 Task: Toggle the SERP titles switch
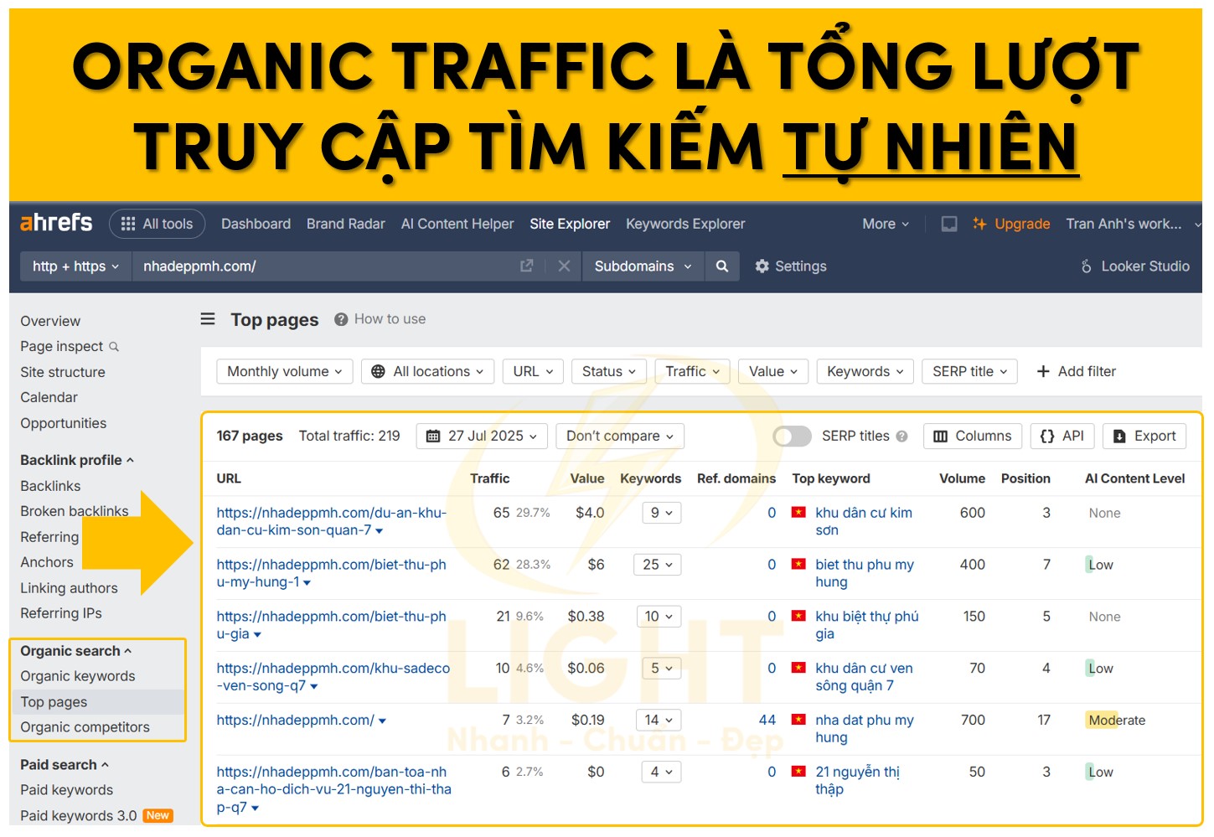(x=792, y=436)
